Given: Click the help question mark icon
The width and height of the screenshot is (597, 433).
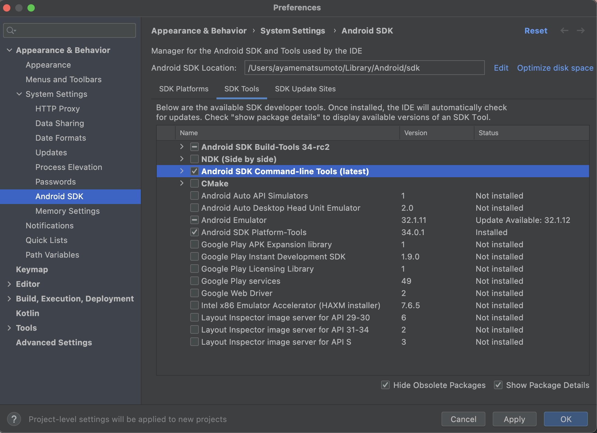Looking at the screenshot, I should pos(14,419).
